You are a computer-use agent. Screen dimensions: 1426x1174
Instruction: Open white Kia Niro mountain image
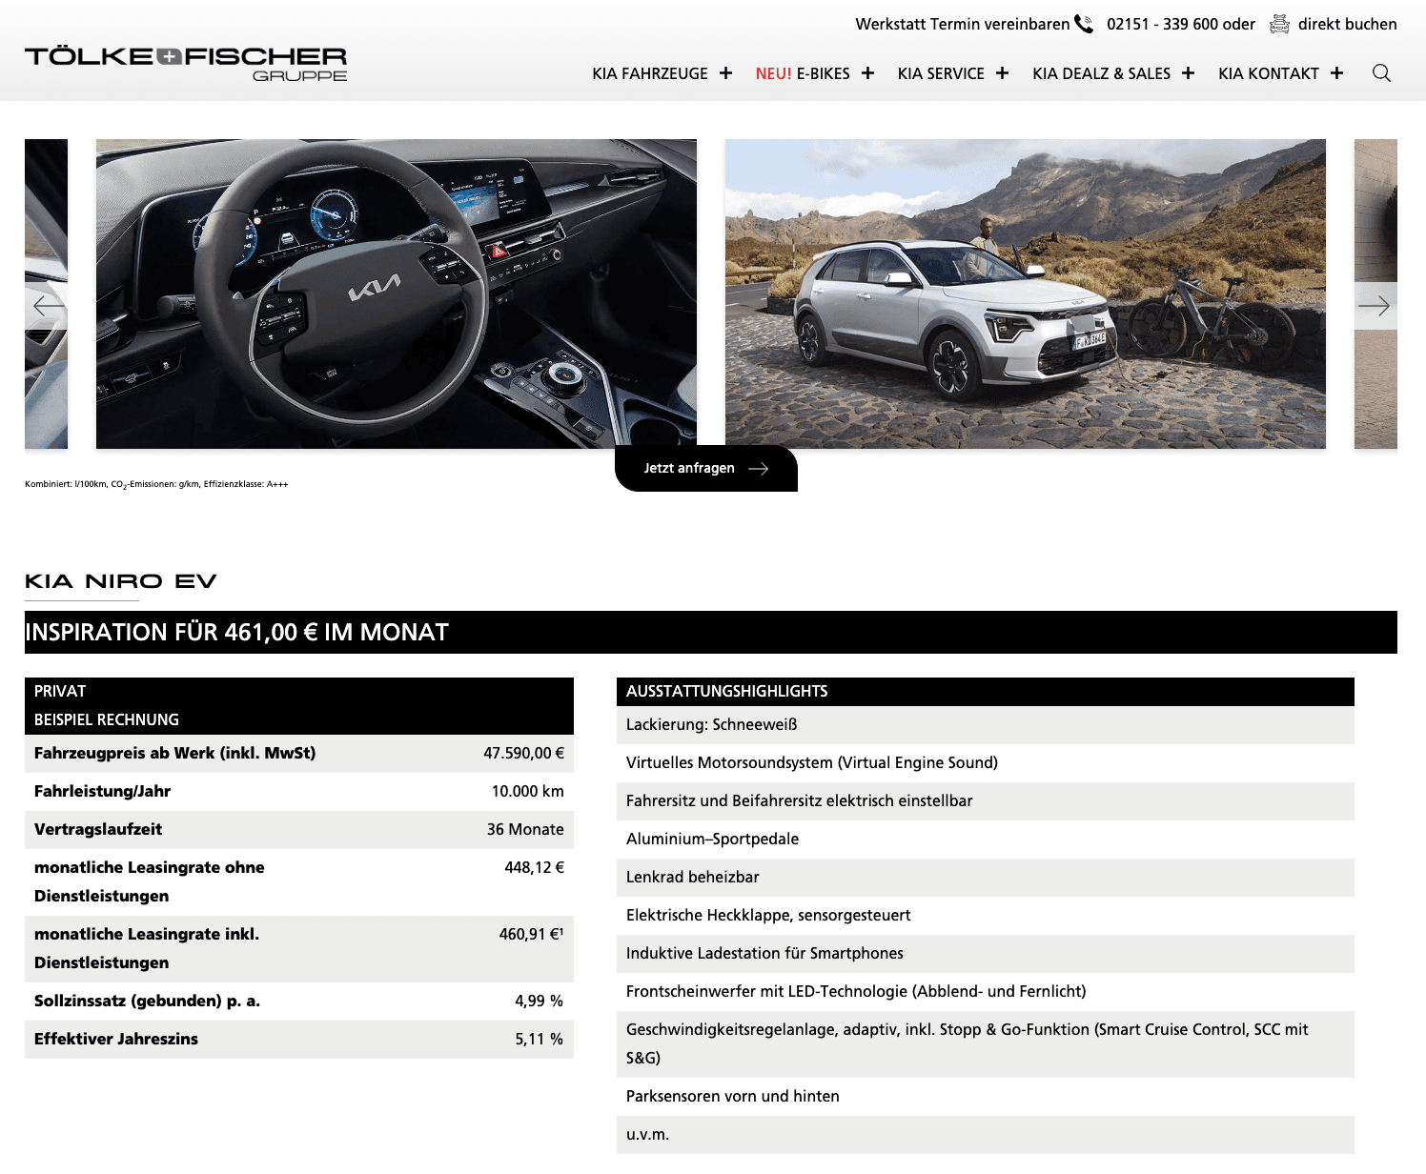[x=1026, y=293]
